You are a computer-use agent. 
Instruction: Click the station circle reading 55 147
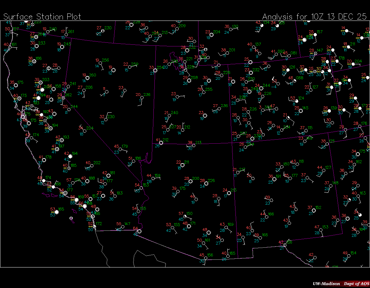coord(123,227)
